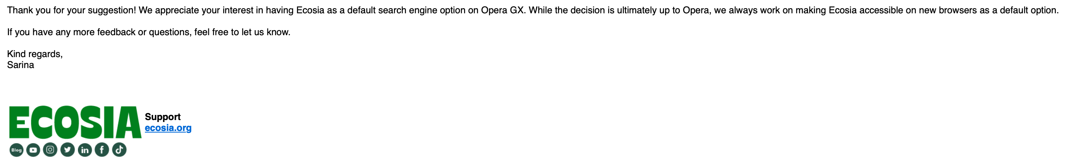
Task: Click the Twitter bird icon
Action: pyautogui.click(x=67, y=149)
